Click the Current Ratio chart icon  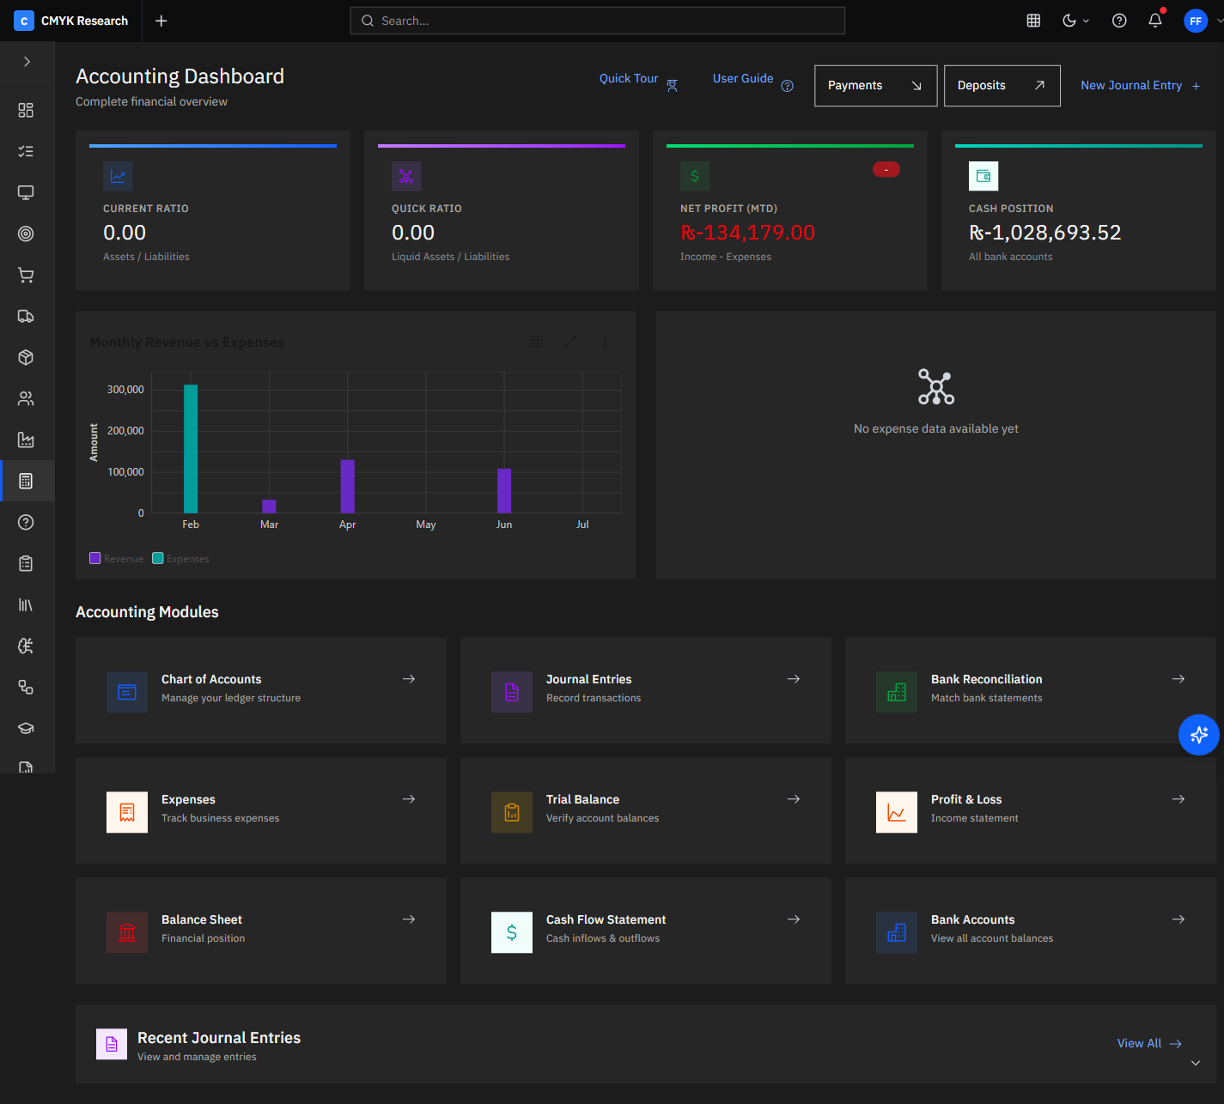(x=118, y=176)
